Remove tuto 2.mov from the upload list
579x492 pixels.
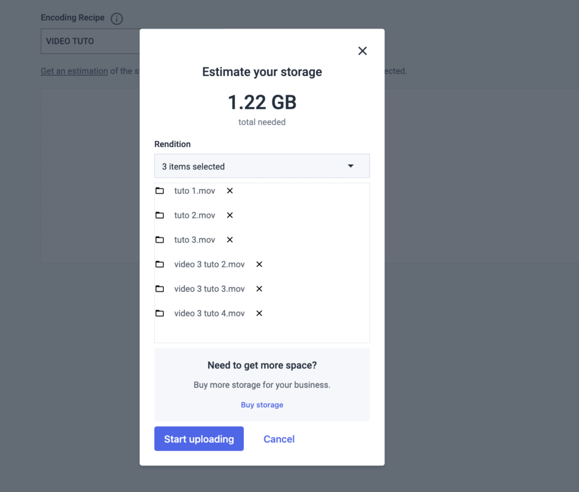[229, 215]
